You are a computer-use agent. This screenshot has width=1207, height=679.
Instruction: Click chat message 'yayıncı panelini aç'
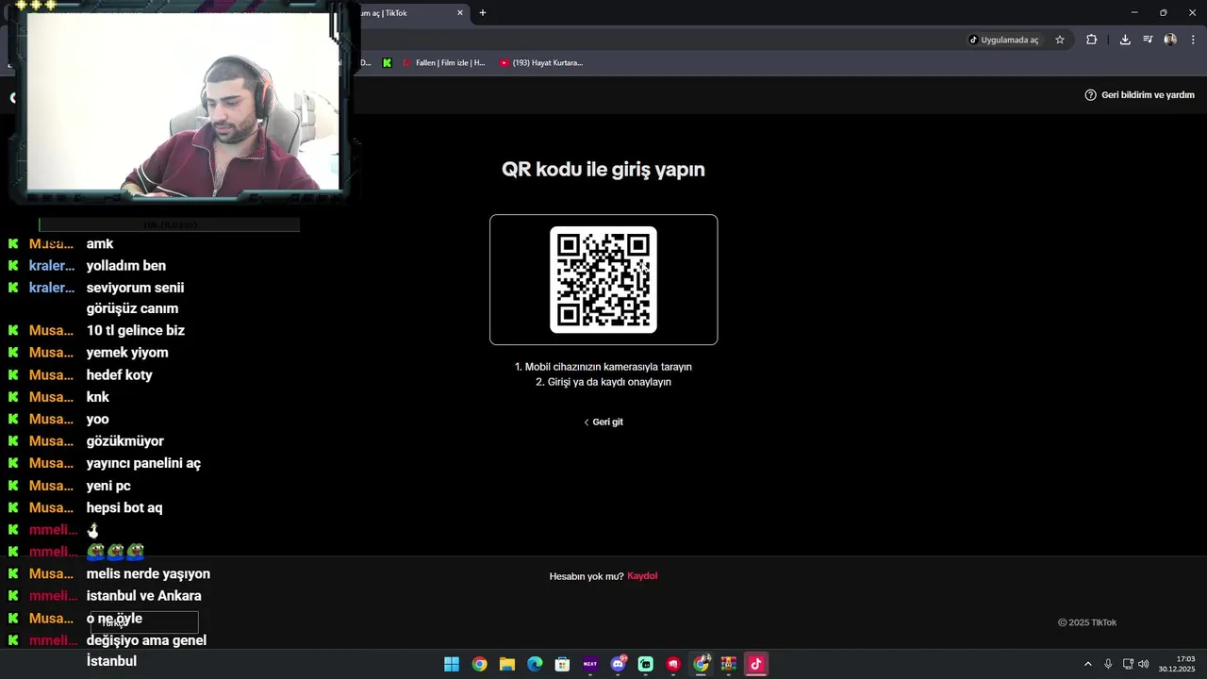click(x=143, y=463)
